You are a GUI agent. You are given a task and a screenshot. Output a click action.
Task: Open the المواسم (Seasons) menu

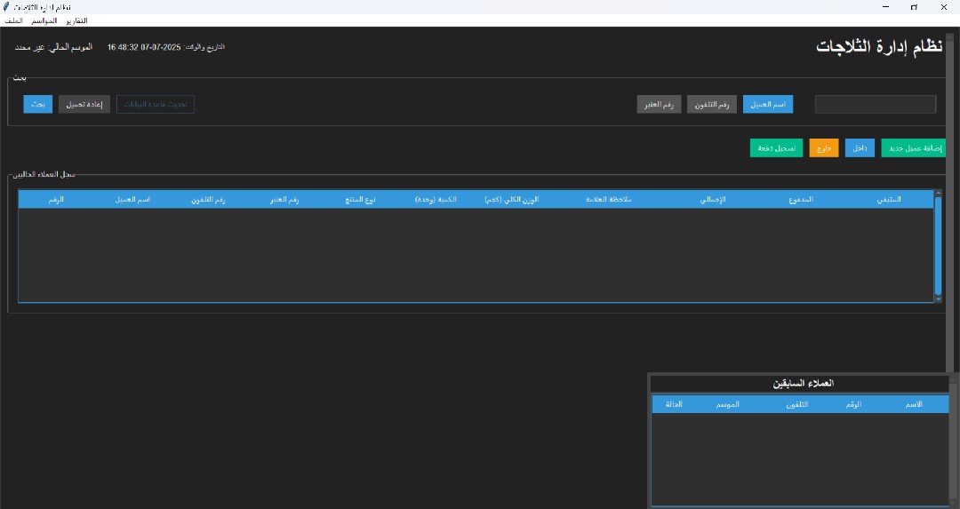click(x=43, y=20)
